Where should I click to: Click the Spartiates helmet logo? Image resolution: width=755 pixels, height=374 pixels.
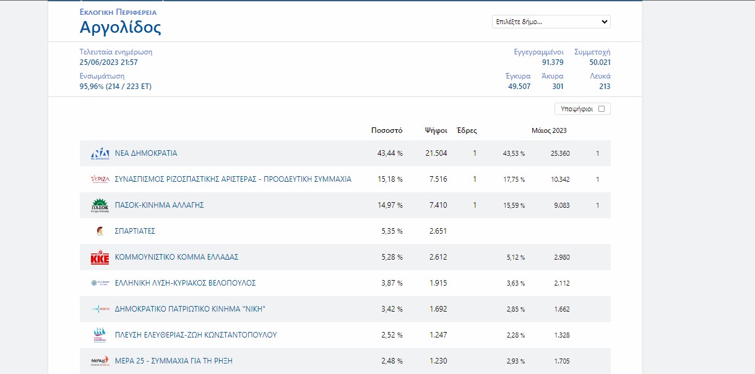(100, 231)
